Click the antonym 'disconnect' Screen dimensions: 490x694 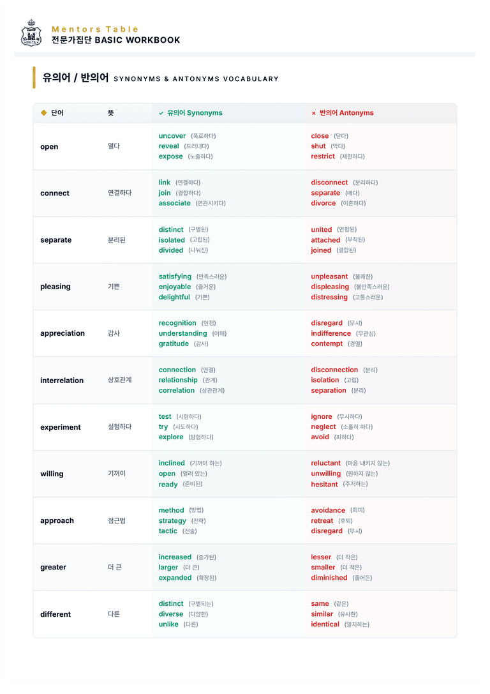[x=329, y=183]
